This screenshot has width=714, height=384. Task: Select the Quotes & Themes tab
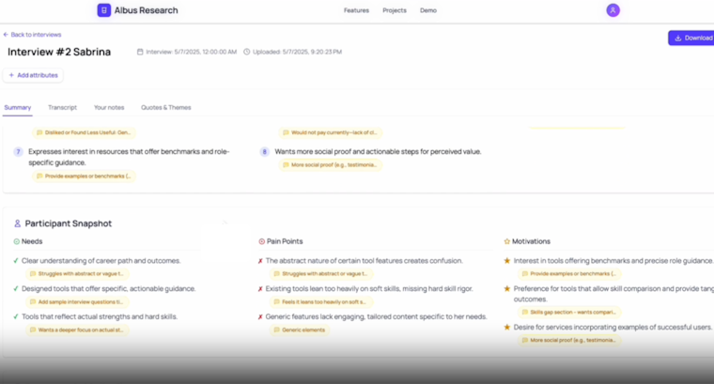(x=166, y=107)
